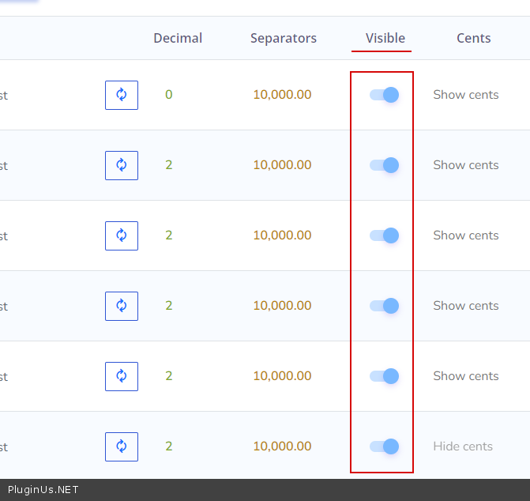Click the 10,000.00 separator format in first row

[x=282, y=95]
